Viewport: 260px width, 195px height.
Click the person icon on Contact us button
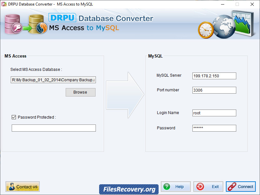point(13,186)
